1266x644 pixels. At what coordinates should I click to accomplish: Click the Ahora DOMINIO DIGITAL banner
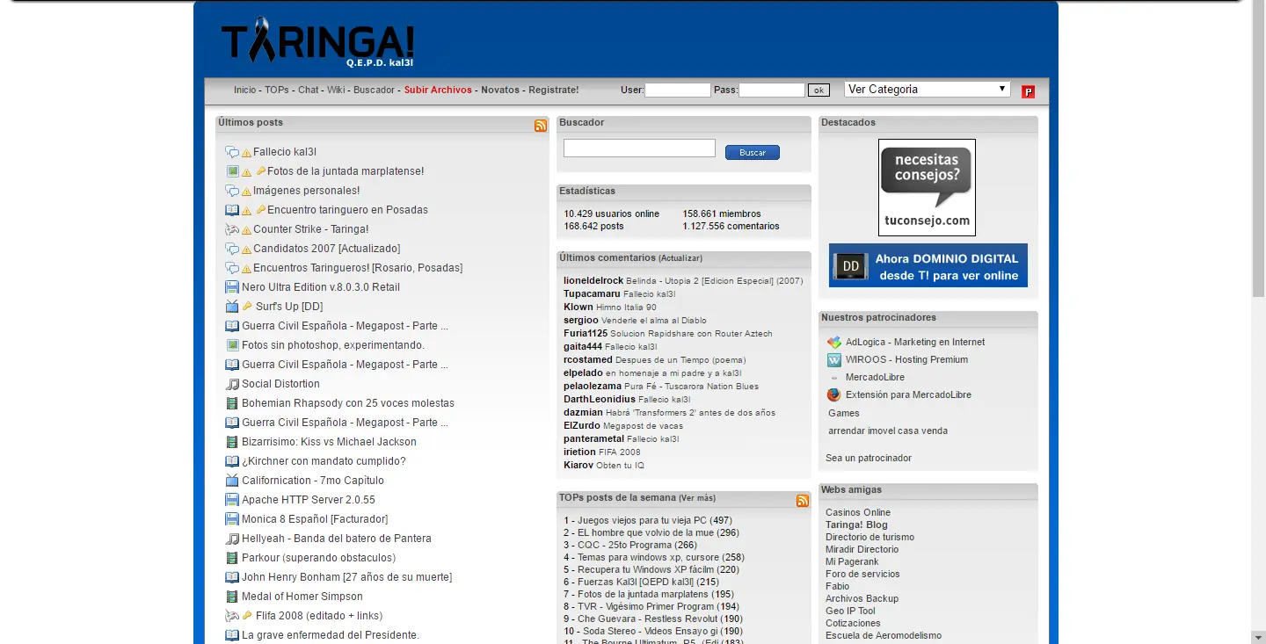coord(928,265)
